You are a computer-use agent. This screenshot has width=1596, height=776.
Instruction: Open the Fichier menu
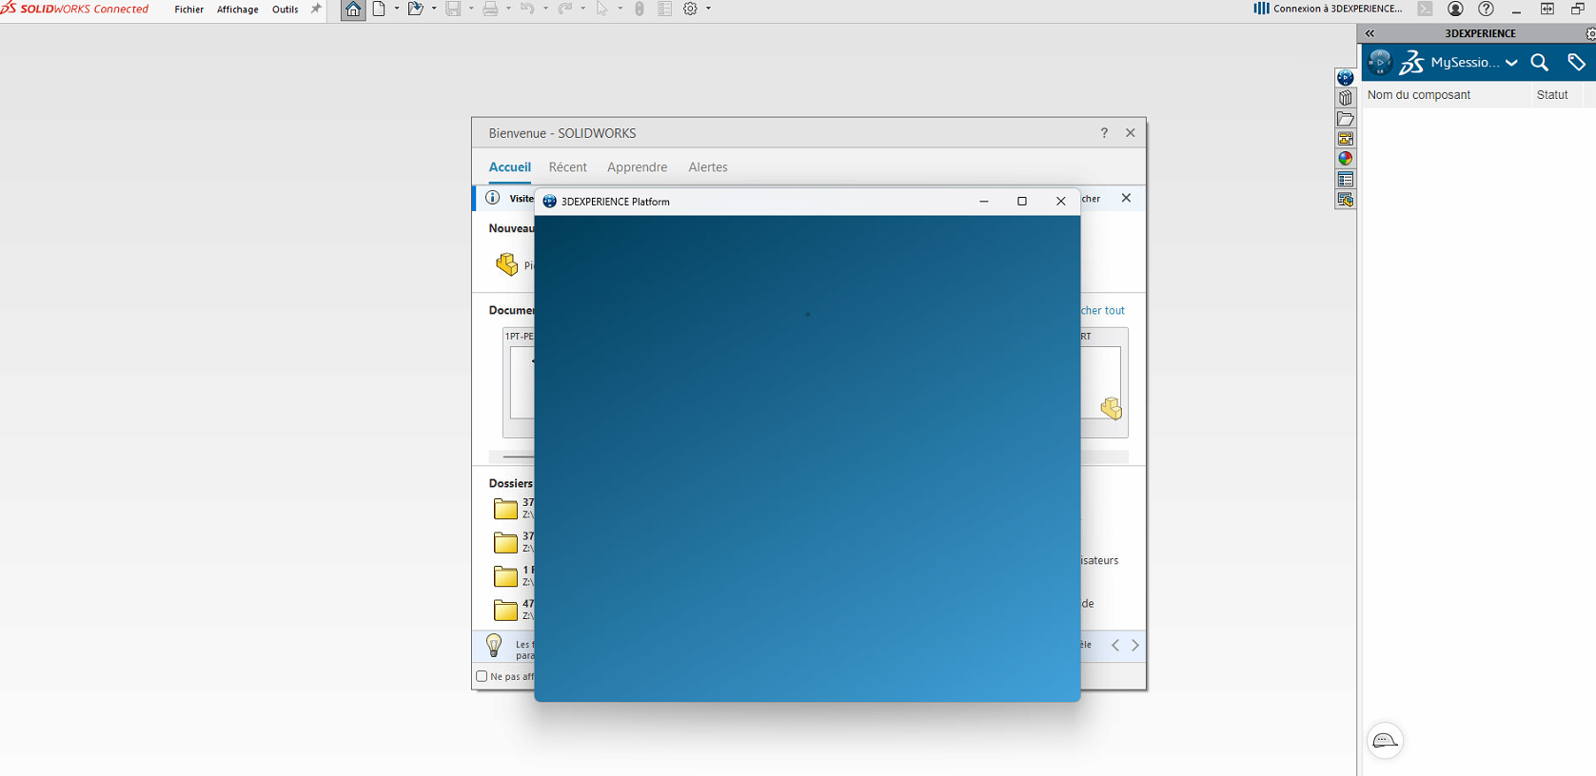[189, 10]
